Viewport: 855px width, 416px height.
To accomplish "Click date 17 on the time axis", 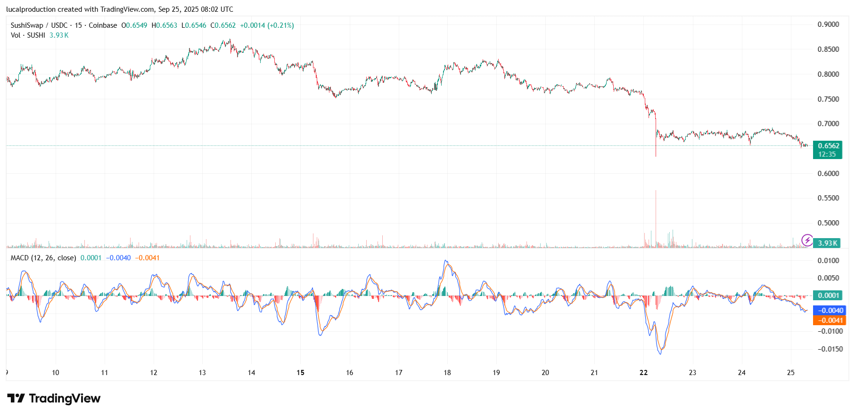I will coord(399,373).
